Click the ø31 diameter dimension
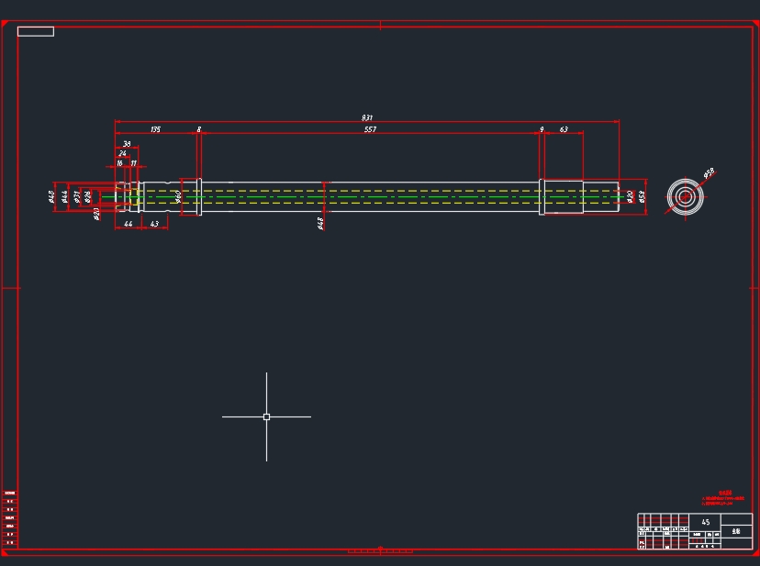Image resolution: width=760 pixels, height=566 pixels. tap(76, 196)
